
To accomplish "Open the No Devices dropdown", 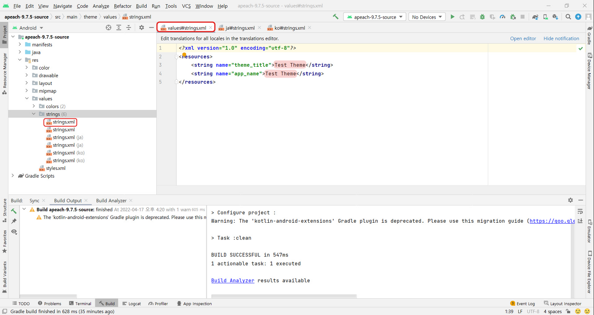I will point(427,17).
